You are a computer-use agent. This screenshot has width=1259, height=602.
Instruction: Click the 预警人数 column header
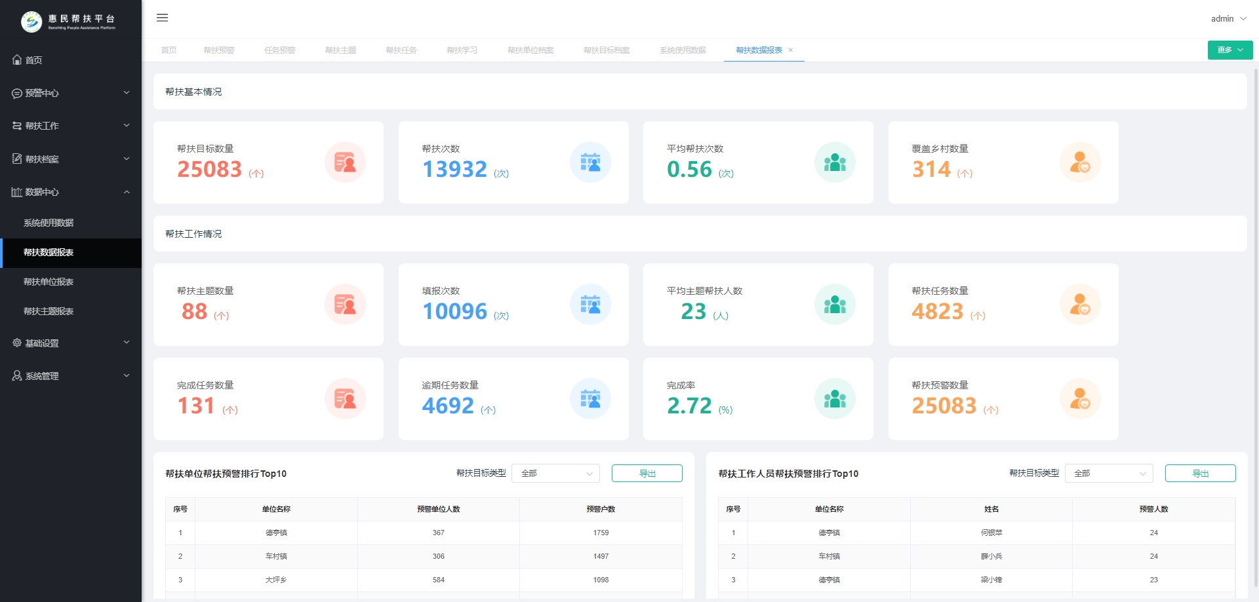(1154, 509)
